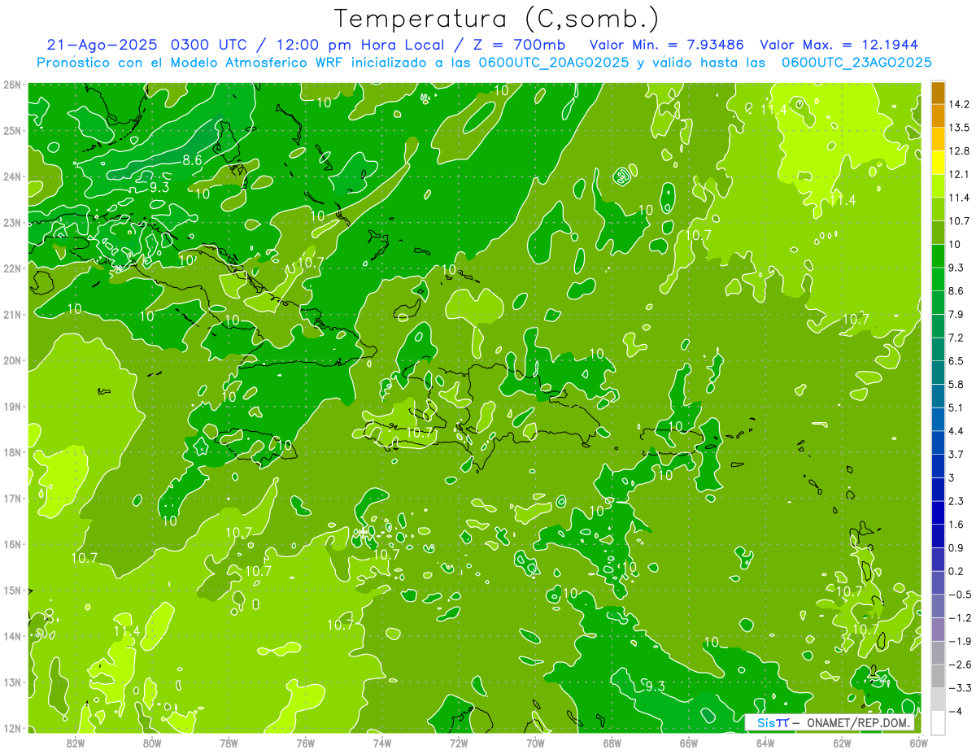This screenshot has height=754, width=976.
Task: Click the 'ONAMET/REP.DOM.' credit text
Action: tap(858, 722)
